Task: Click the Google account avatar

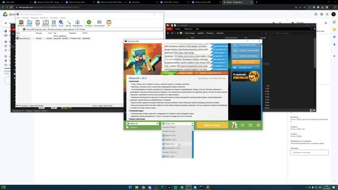Action: (x=333, y=14)
